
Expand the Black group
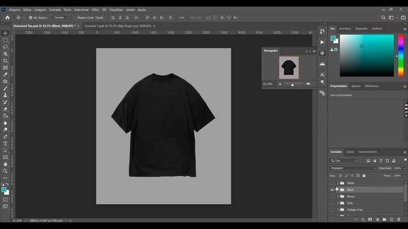pyautogui.click(x=338, y=190)
